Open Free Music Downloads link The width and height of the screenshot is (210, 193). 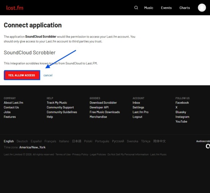coord(105,112)
